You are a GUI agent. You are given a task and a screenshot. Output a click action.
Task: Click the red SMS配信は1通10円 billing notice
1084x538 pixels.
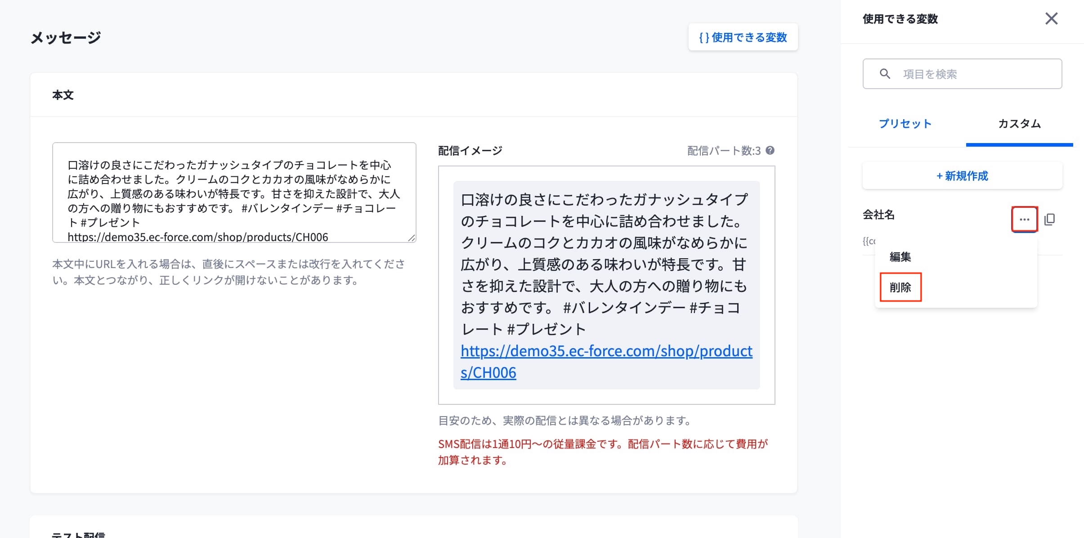(603, 452)
